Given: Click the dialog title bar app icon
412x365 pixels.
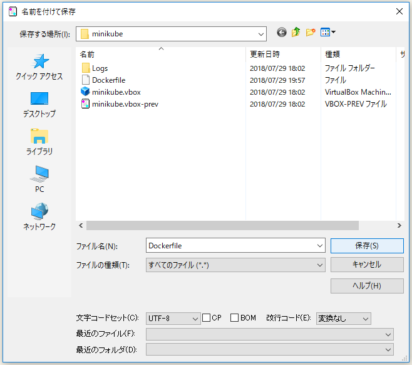Looking at the screenshot, I should (x=13, y=11).
